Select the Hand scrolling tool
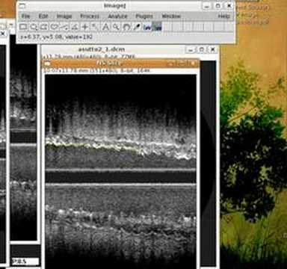The image size is (287, 269). click(126, 26)
